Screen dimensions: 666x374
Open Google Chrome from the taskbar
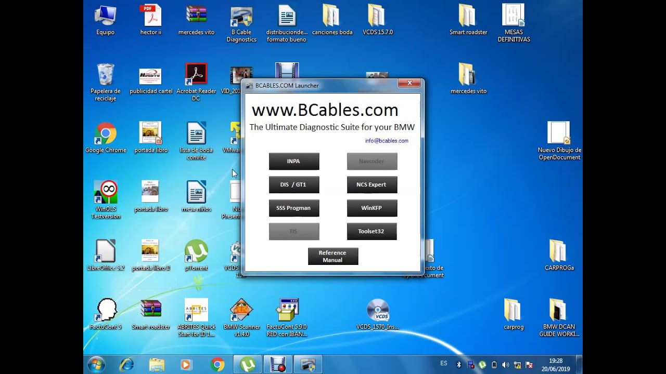point(217,365)
